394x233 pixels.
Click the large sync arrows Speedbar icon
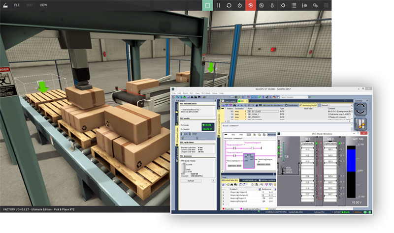point(361,109)
